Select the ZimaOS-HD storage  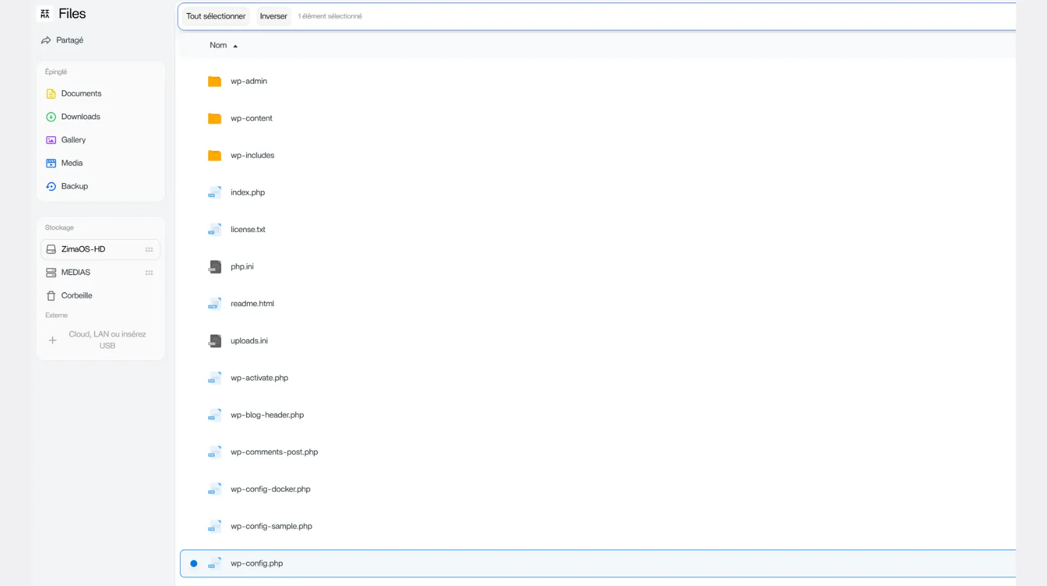(x=83, y=249)
